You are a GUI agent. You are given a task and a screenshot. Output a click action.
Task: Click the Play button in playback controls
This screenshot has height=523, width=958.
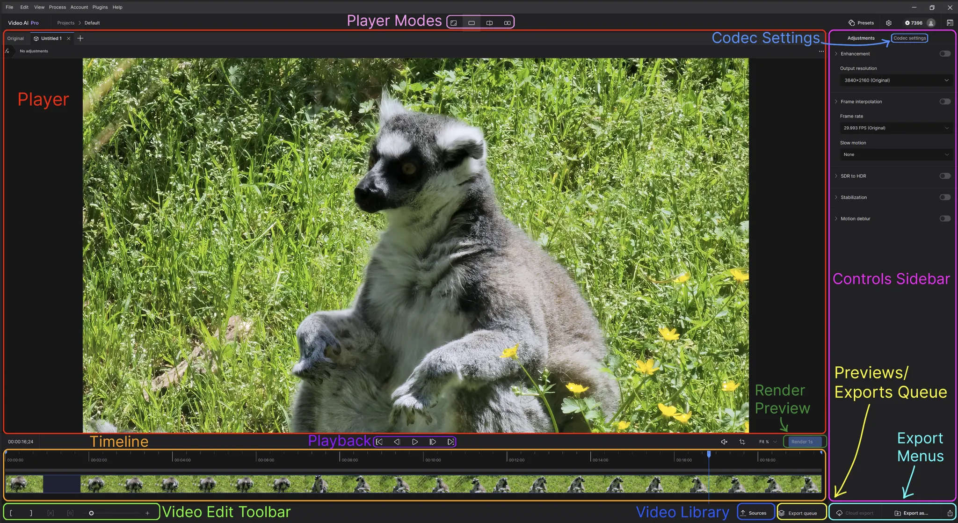point(415,442)
